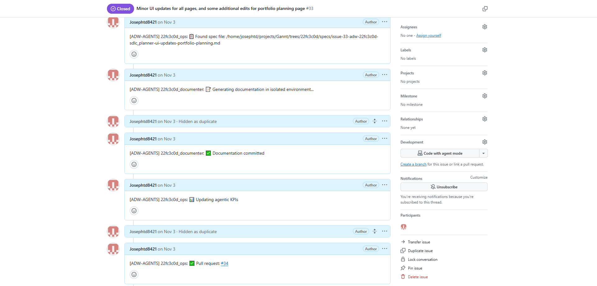Open the Milestone settings gear
Image resolution: width=597 pixels, height=286 pixels.
click(484, 96)
